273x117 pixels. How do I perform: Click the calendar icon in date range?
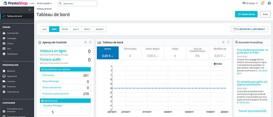[x=234, y=29]
